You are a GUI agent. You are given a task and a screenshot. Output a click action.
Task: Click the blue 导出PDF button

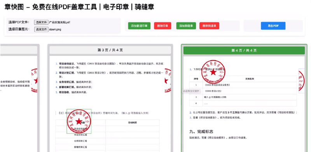tap(273, 26)
